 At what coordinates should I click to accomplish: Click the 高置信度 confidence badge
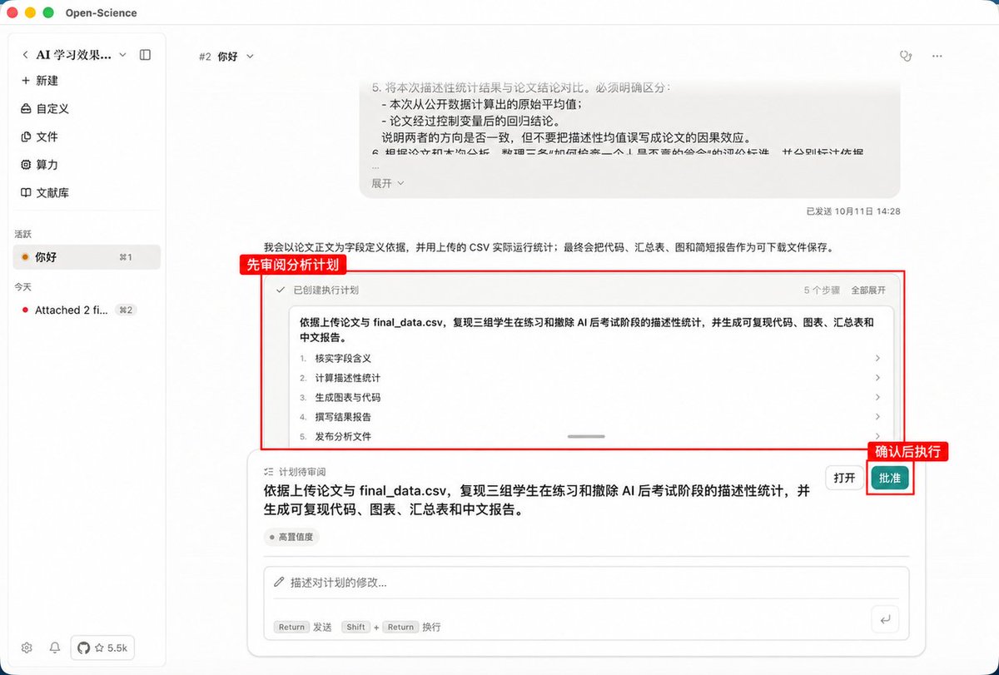tap(291, 537)
